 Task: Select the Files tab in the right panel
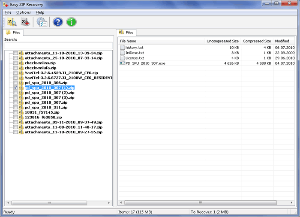126,32
